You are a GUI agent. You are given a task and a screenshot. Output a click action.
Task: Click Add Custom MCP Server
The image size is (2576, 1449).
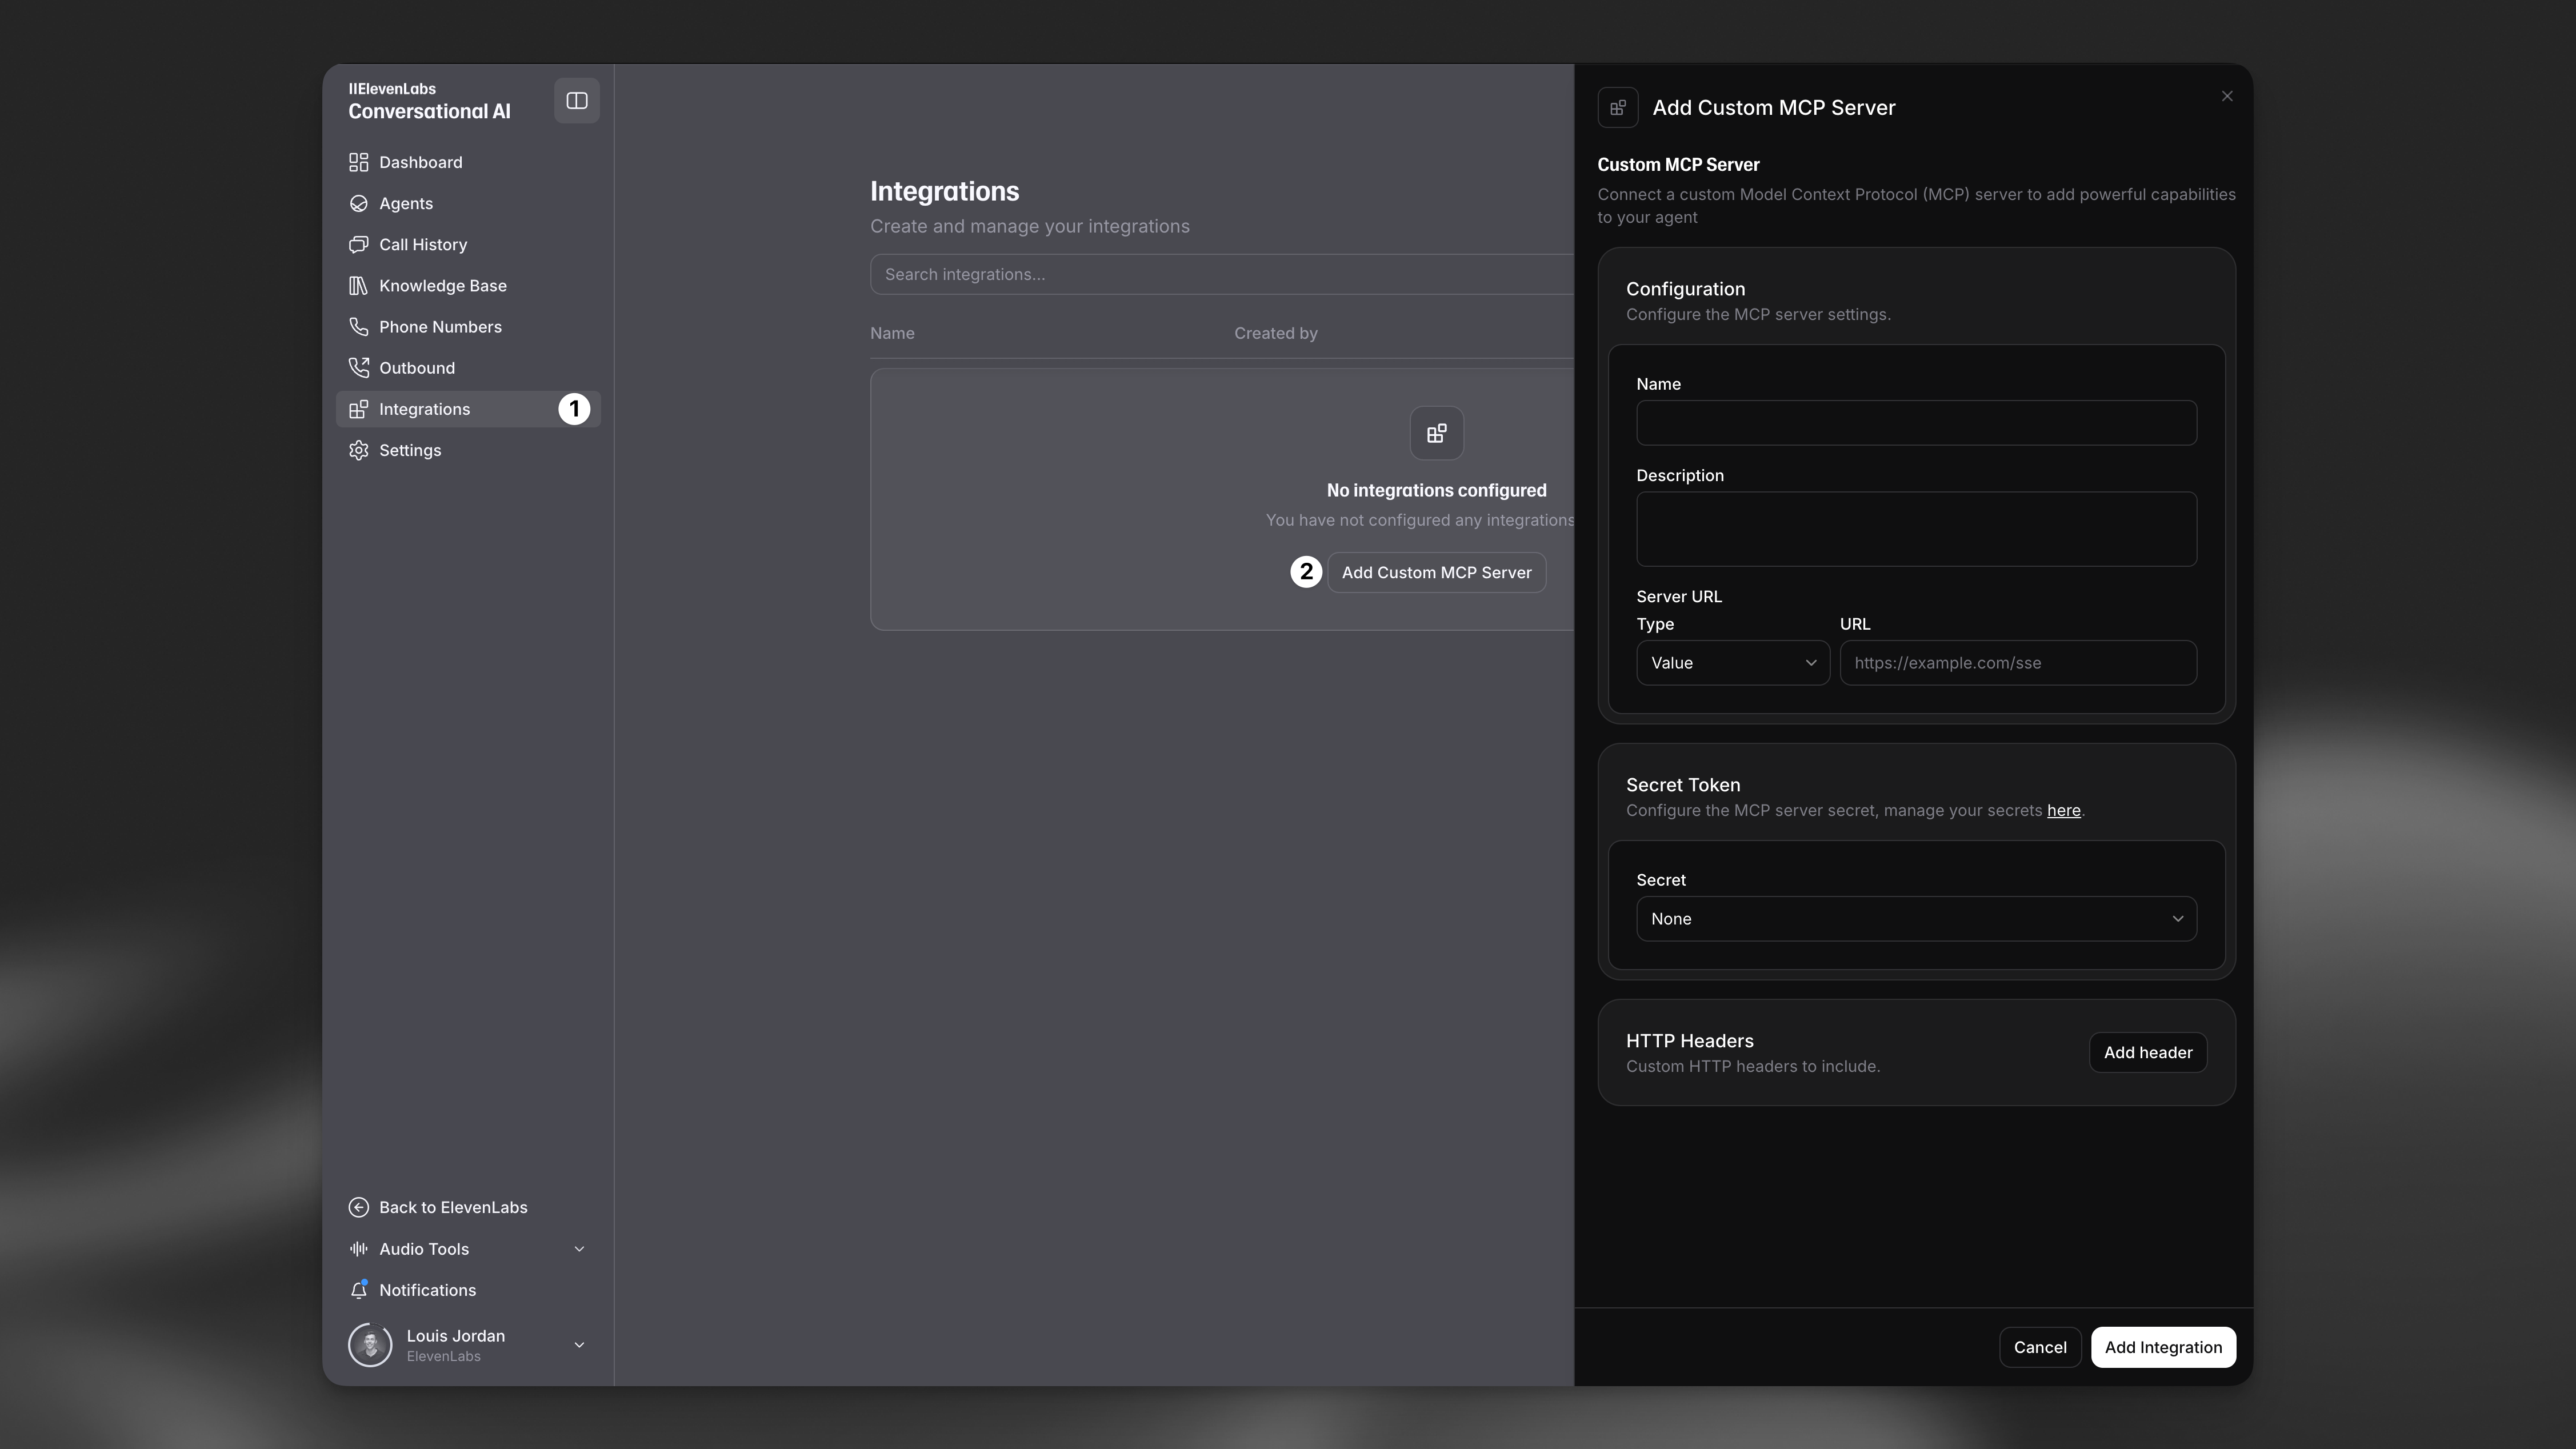(1437, 572)
